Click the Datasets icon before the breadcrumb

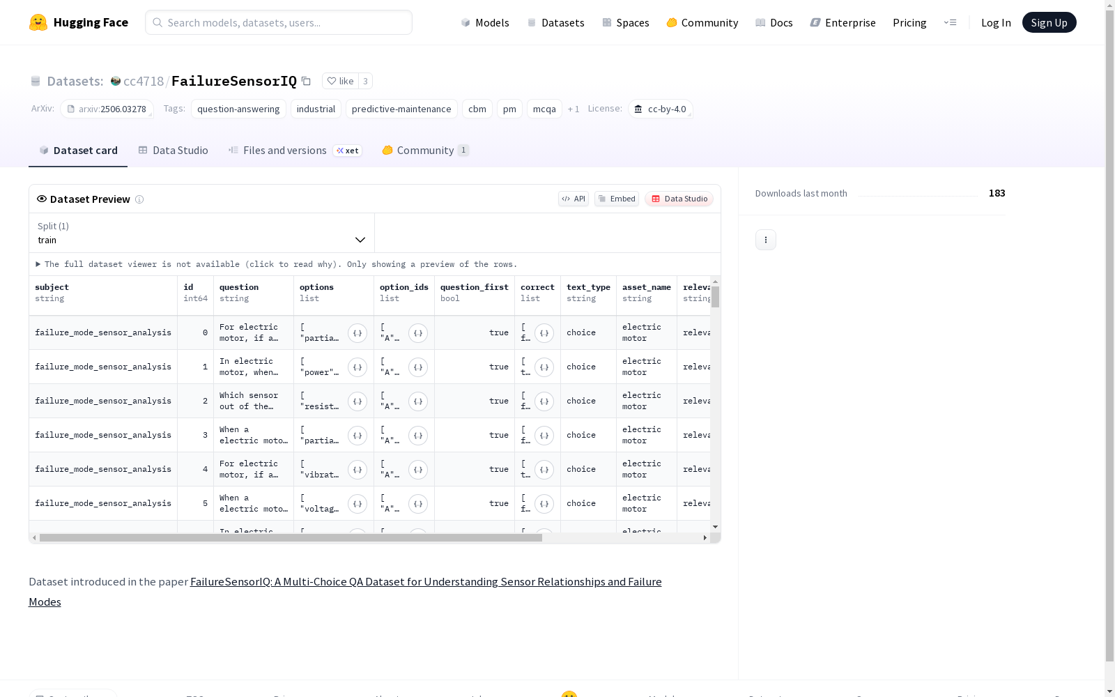(36, 82)
